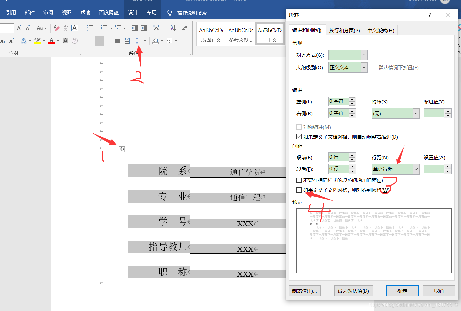Apply subscript formatting
461x311 pixels.
click(3, 41)
